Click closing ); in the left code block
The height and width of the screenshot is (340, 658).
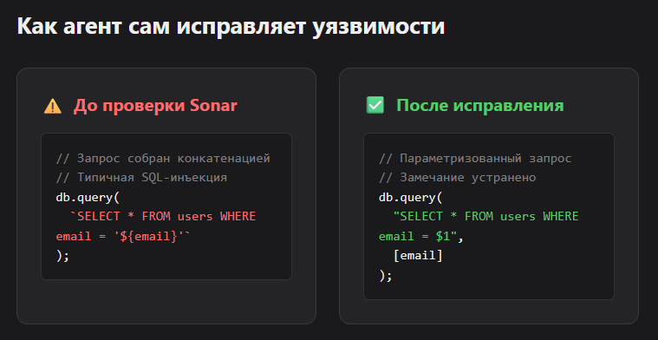point(62,256)
